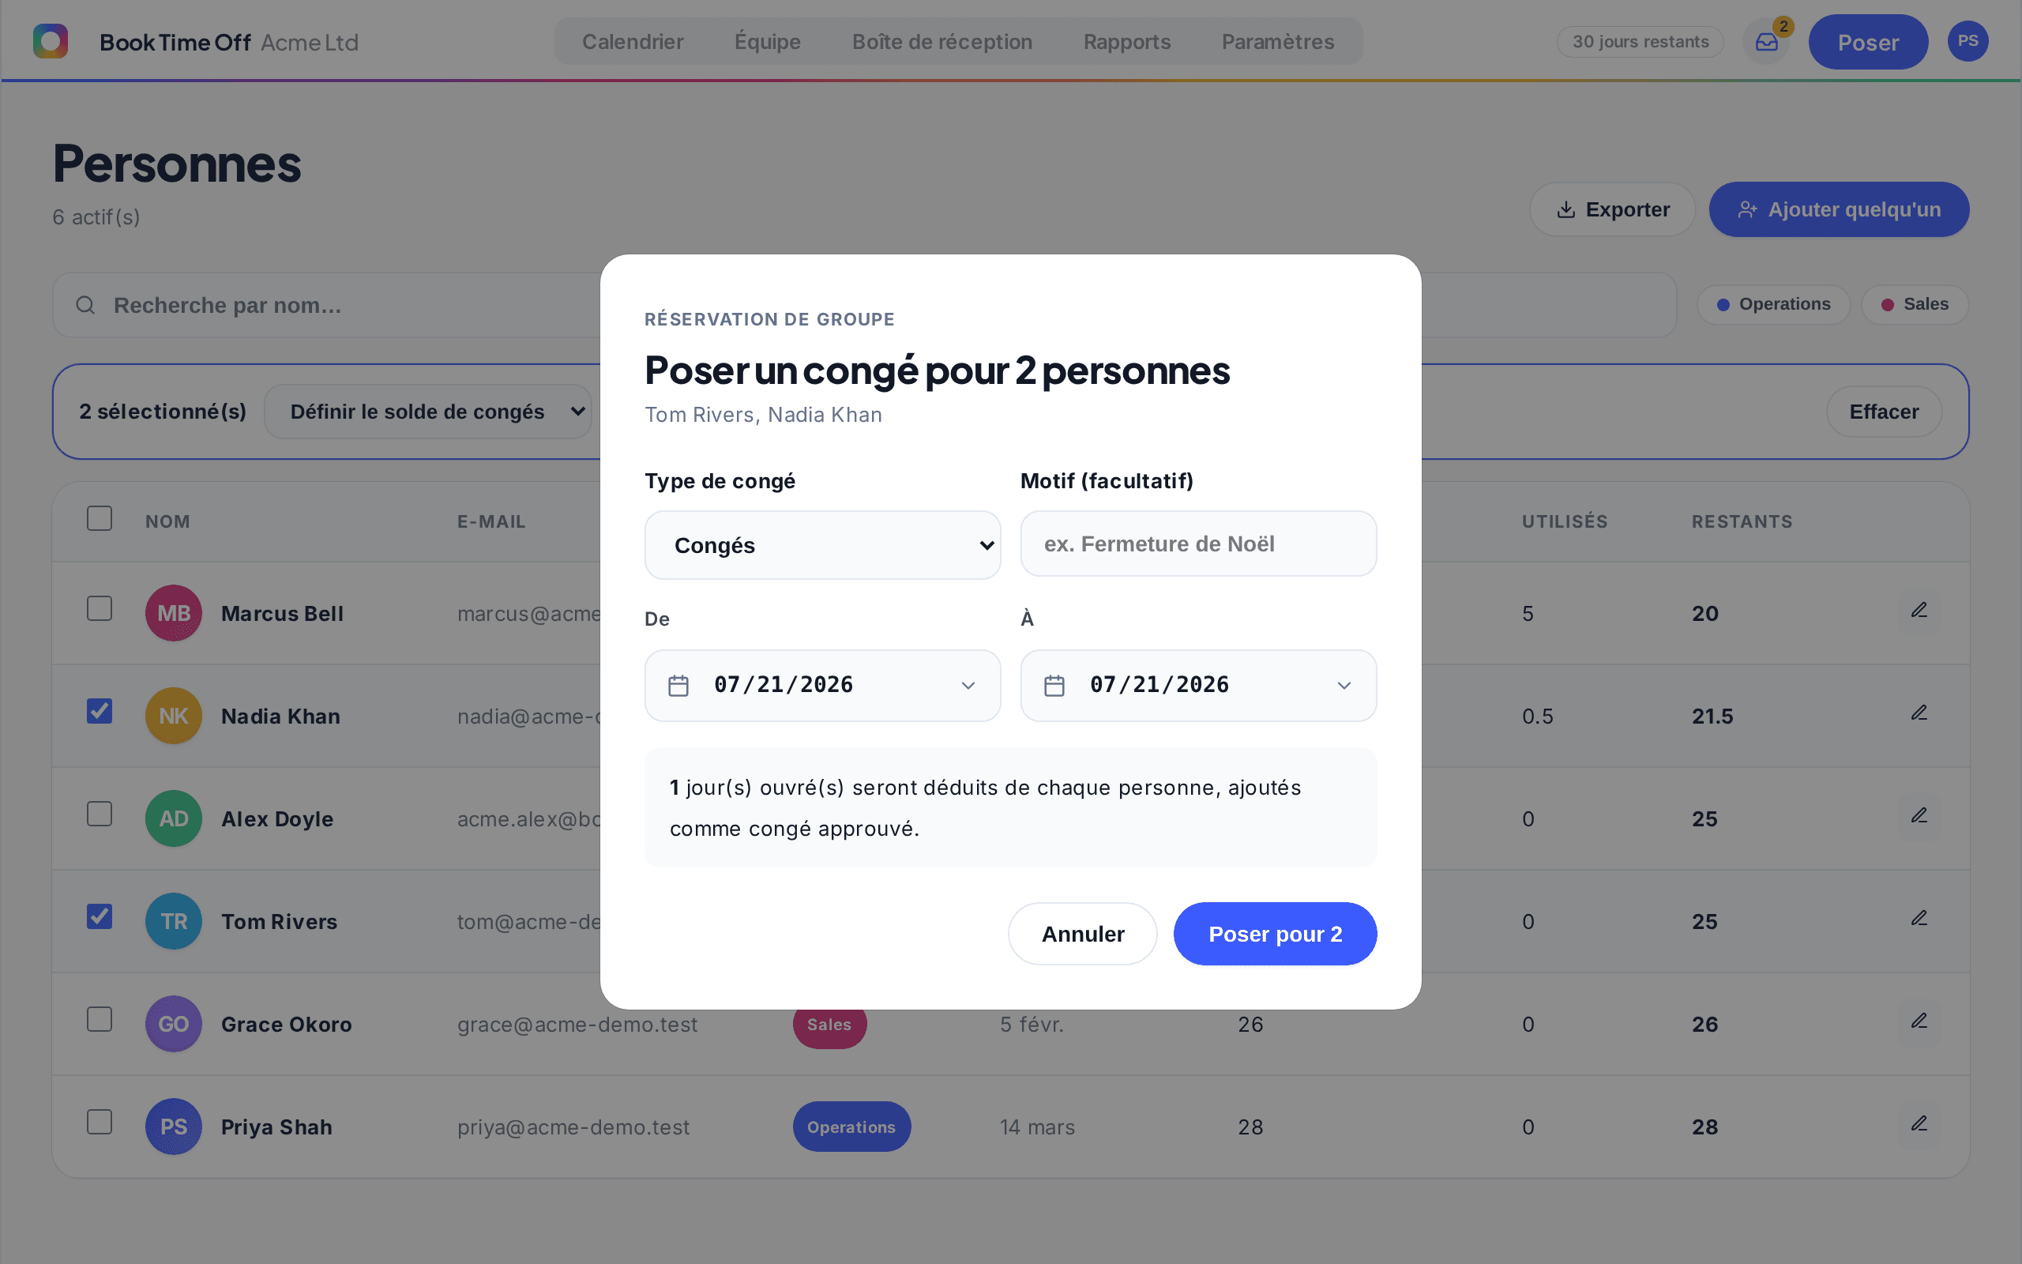This screenshot has width=2022, height=1264.
Task: Go to the Calendrier tab
Action: coord(633,42)
